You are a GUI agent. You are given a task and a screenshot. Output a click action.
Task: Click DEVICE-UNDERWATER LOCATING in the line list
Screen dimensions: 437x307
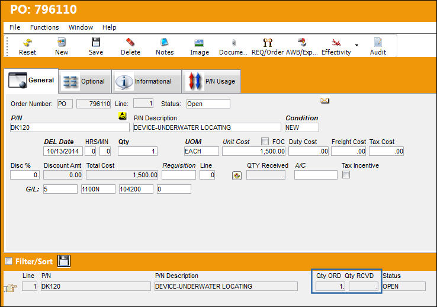pos(226,286)
